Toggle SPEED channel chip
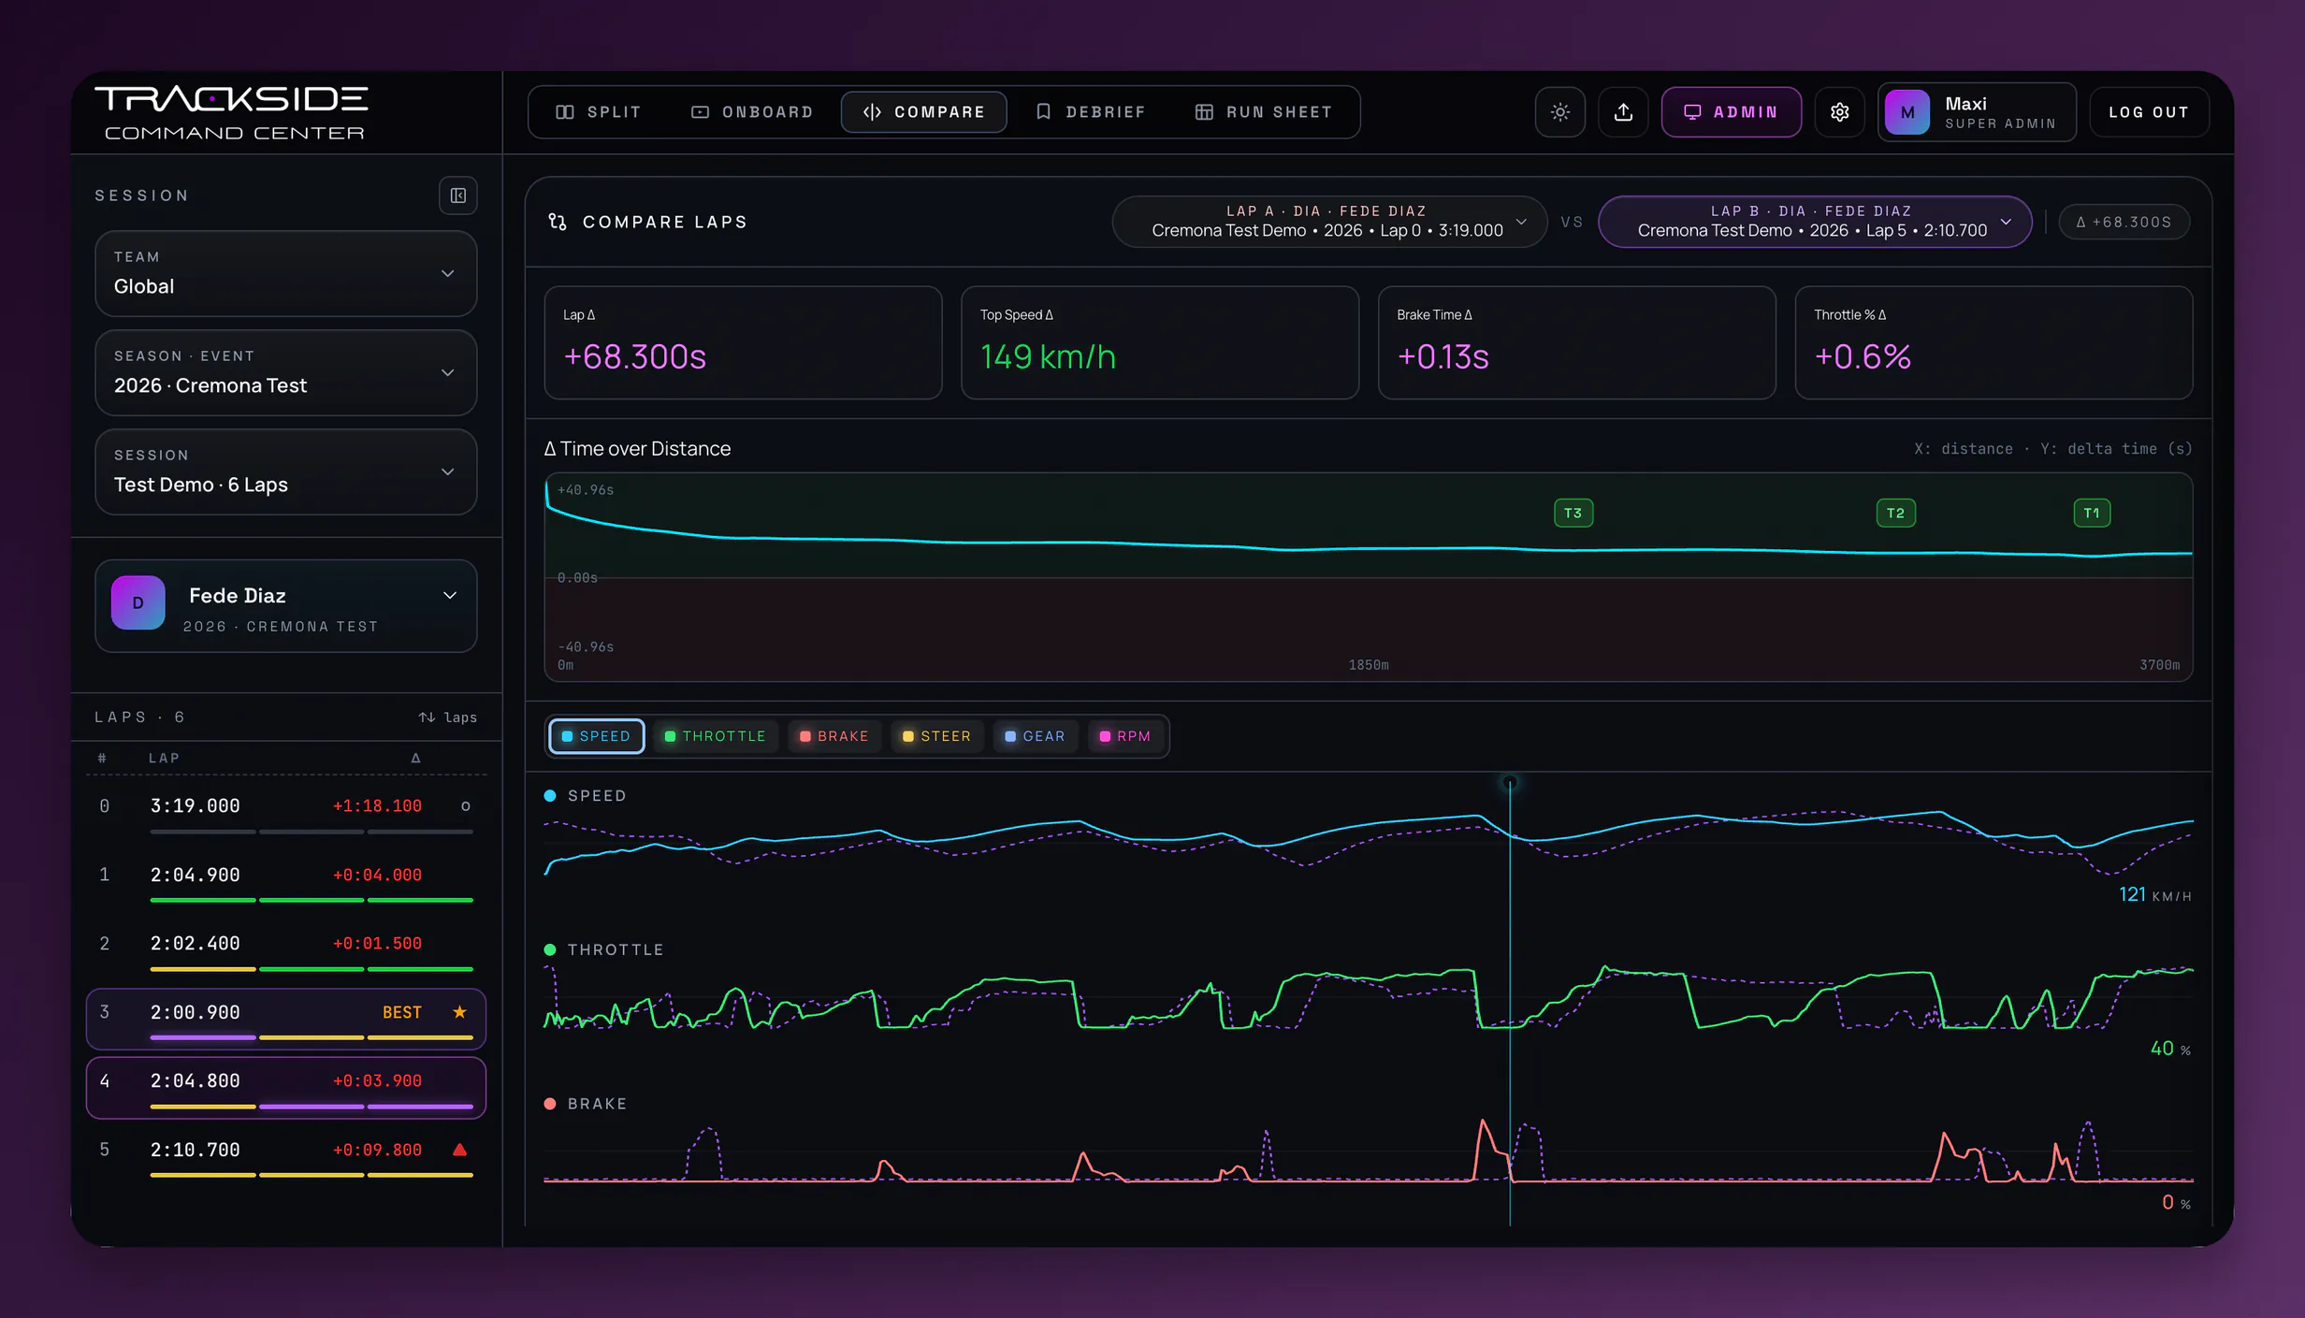Screen dimensions: 2305x1318 [x=596, y=736]
